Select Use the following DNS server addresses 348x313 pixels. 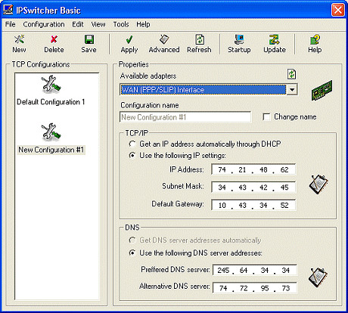click(132, 253)
